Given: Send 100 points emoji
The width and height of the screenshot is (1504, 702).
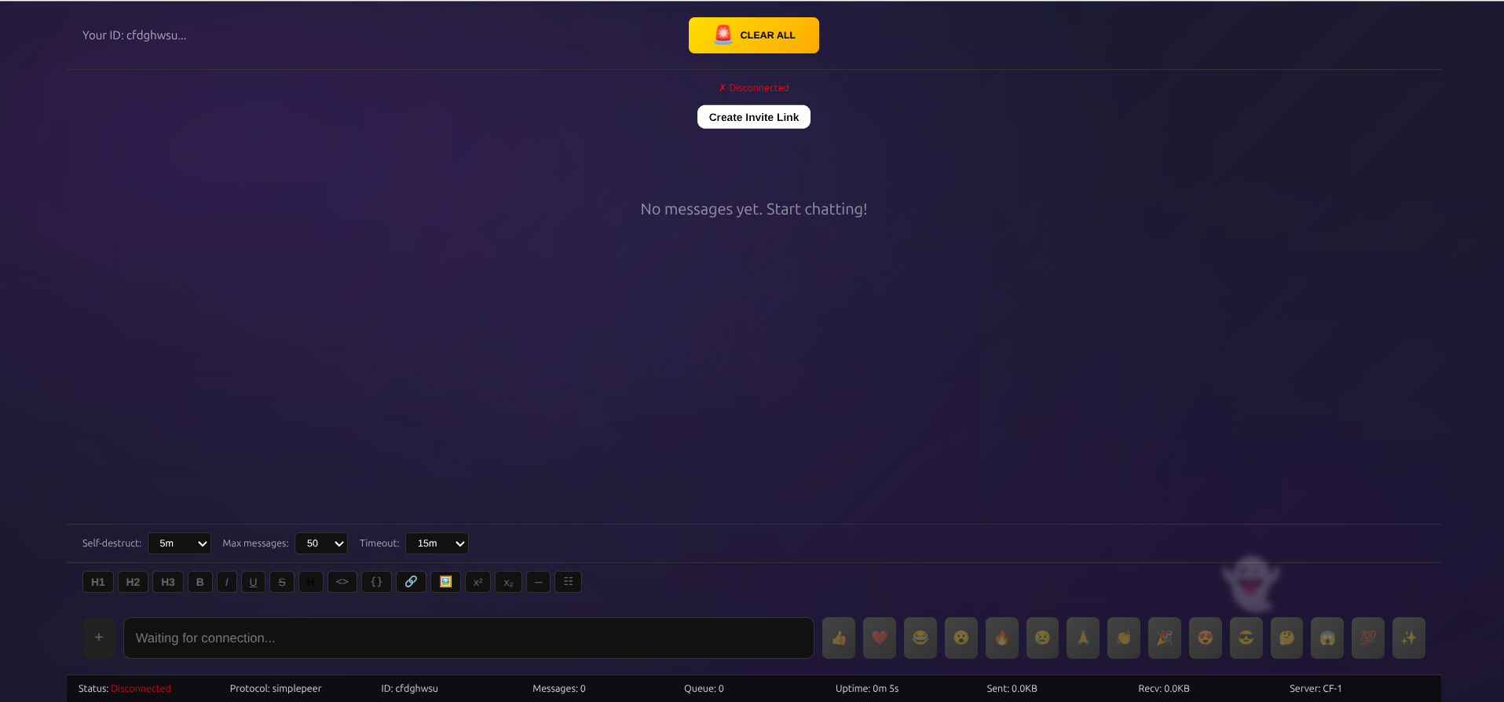Looking at the screenshot, I should 1368,638.
